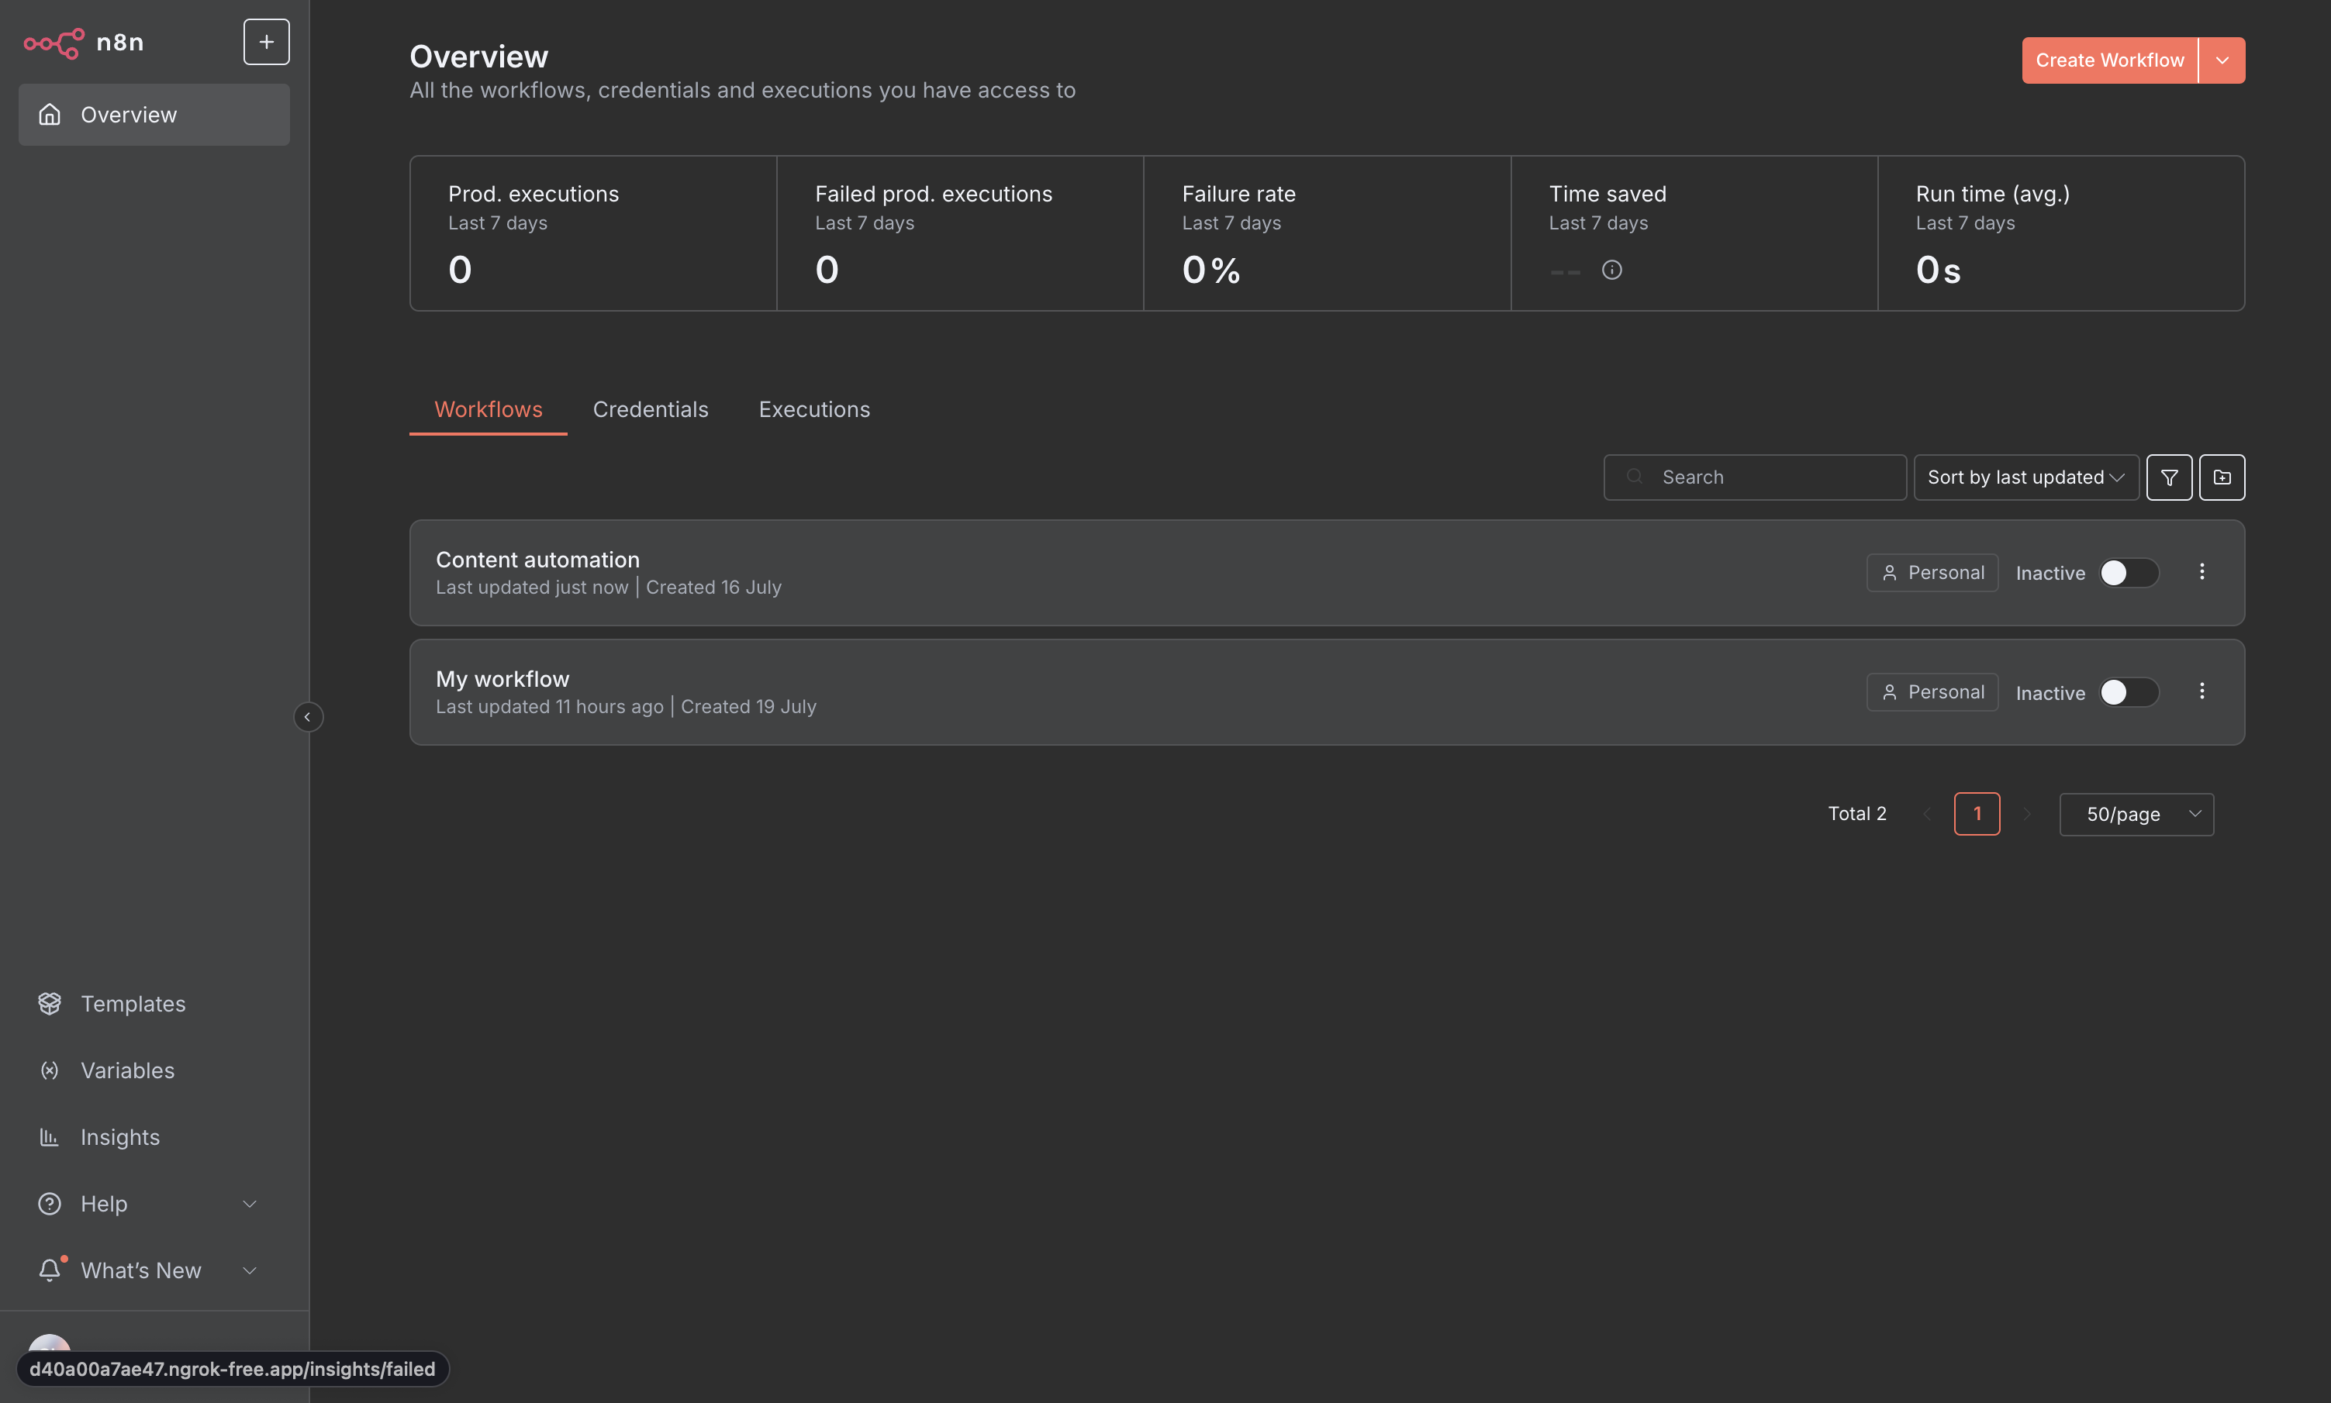Open the 50/page size dropdown
This screenshot has height=1403, width=2331.
(x=2136, y=814)
